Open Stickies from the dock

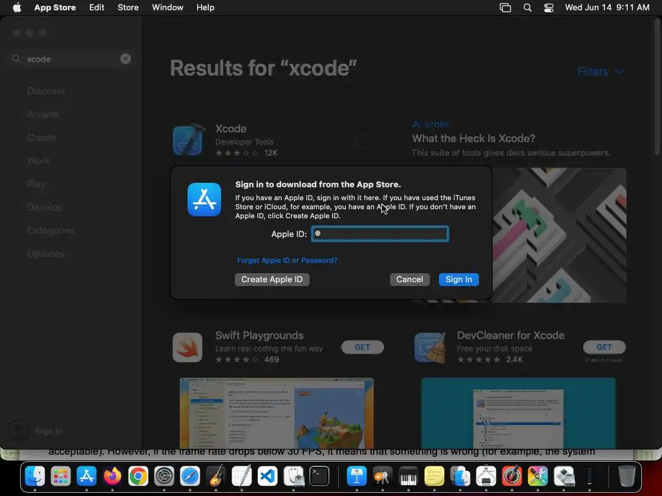point(434,477)
